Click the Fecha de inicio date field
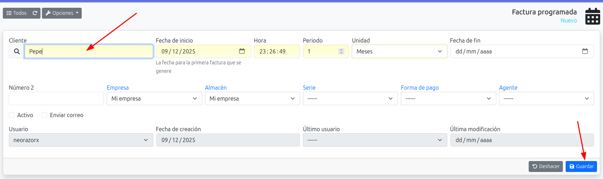Viewport: 603px width, 179px height. point(203,51)
